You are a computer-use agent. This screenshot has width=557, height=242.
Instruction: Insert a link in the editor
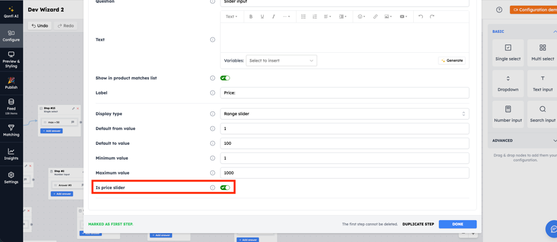click(375, 17)
